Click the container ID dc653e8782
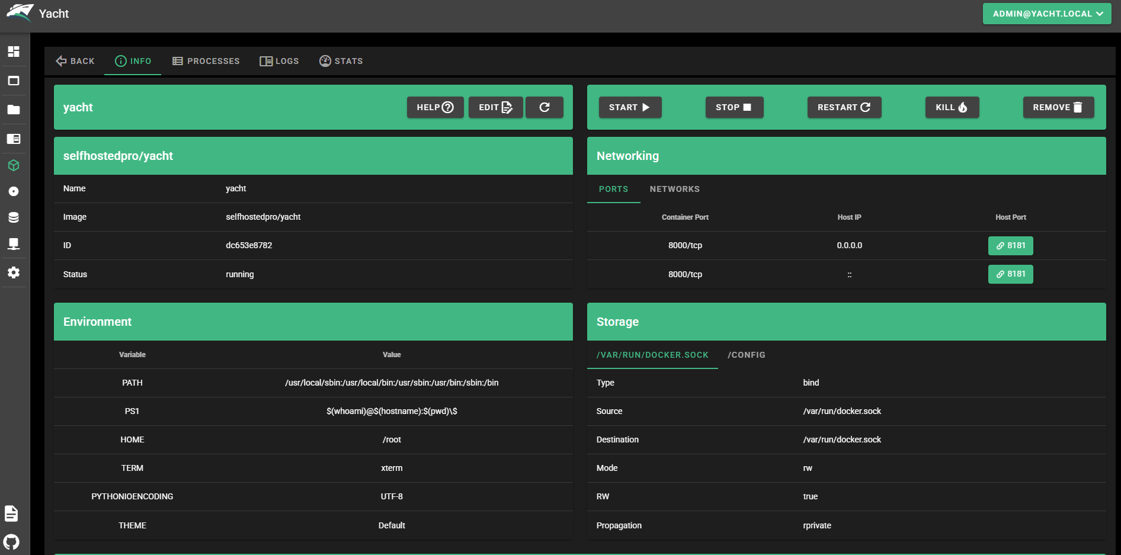This screenshot has height=555, width=1121. click(x=249, y=245)
